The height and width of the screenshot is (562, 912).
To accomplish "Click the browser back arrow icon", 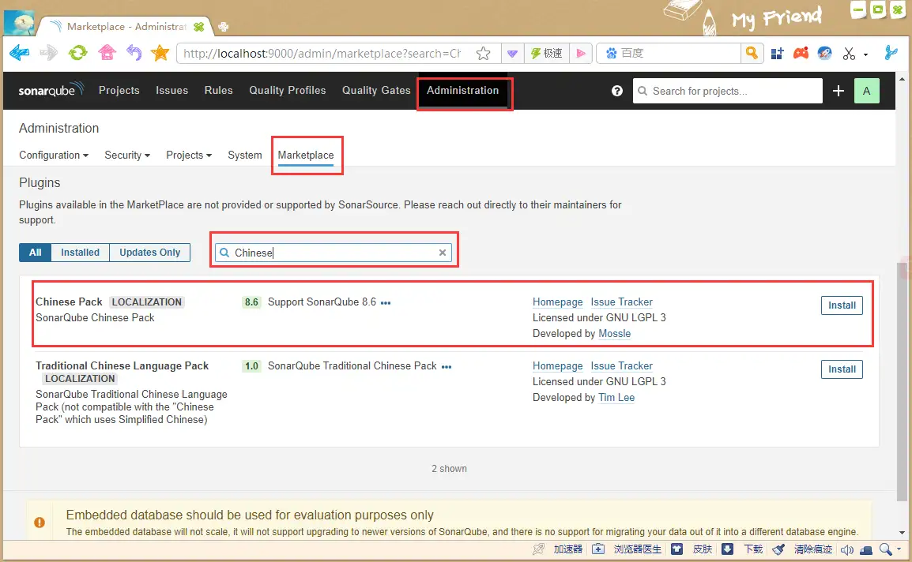I will [x=20, y=53].
